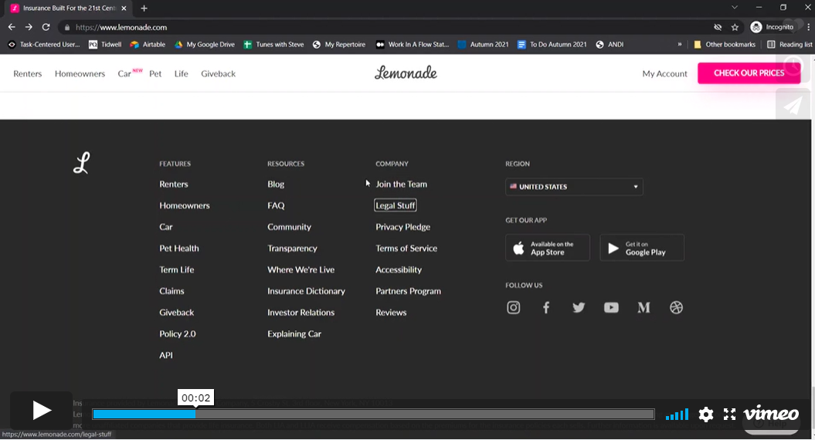Open Homeowners in top navigation
Image resolution: width=815 pixels, height=440 pixels.
coord(80,74)
